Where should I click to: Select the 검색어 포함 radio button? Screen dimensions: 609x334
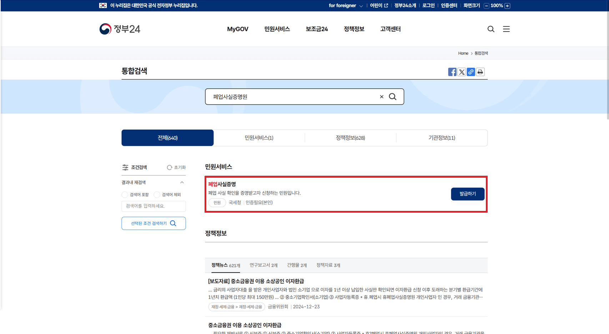click(x=125, y=194)
